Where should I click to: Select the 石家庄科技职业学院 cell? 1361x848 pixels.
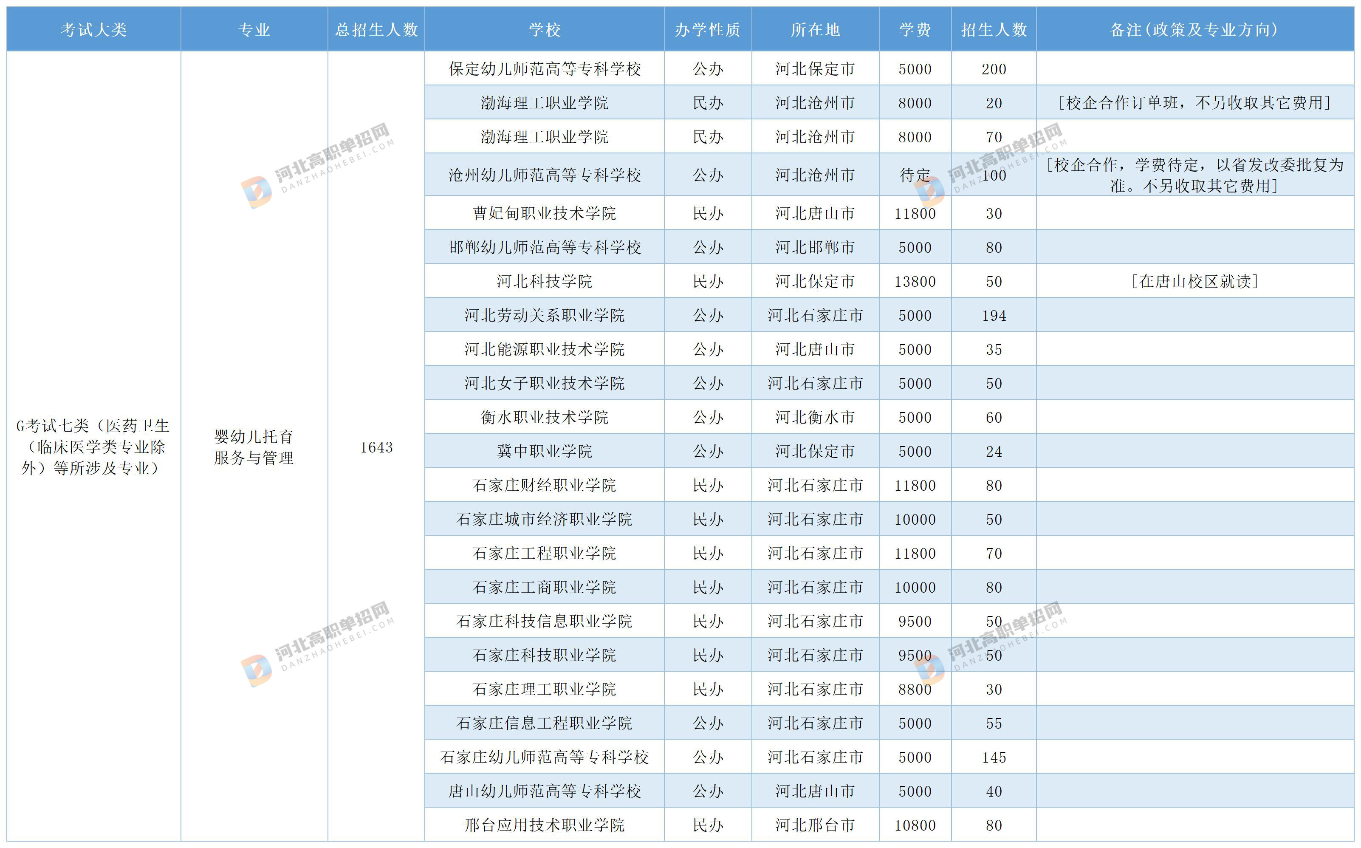[x=545, y=655]
